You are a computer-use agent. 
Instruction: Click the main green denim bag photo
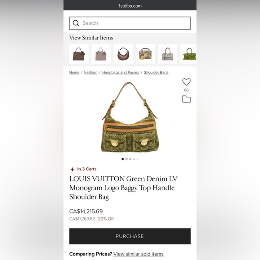130,117
